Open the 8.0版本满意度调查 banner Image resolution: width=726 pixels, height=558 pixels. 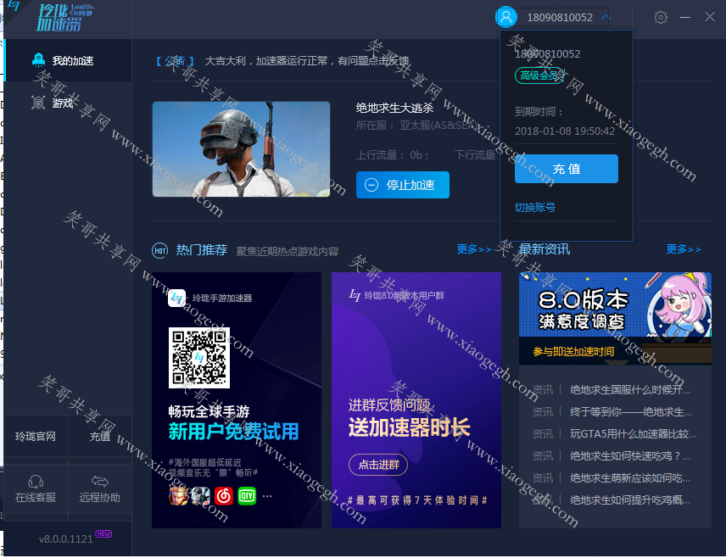tap(615, 318)
